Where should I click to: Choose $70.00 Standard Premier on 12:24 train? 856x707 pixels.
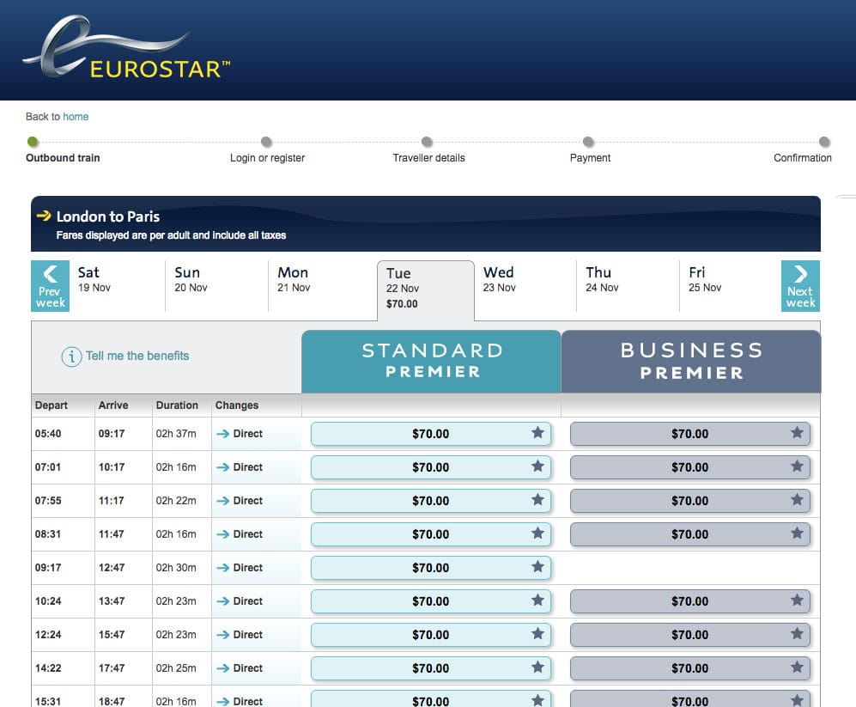431,634
